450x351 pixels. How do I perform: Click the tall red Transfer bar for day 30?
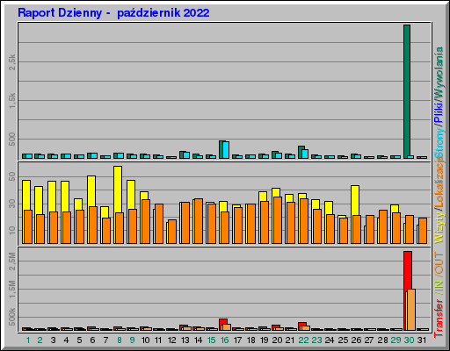408,270
